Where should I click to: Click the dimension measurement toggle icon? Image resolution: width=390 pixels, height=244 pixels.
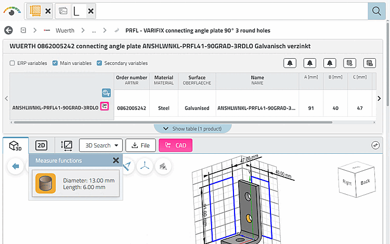pyautogui.click(x=67, y=145)
